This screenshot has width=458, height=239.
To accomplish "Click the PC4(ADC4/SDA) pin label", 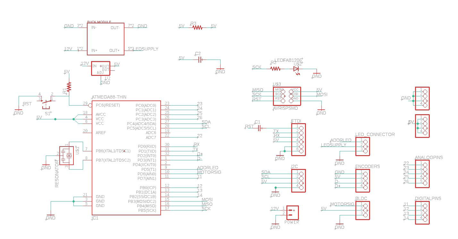I will point(142,123).
